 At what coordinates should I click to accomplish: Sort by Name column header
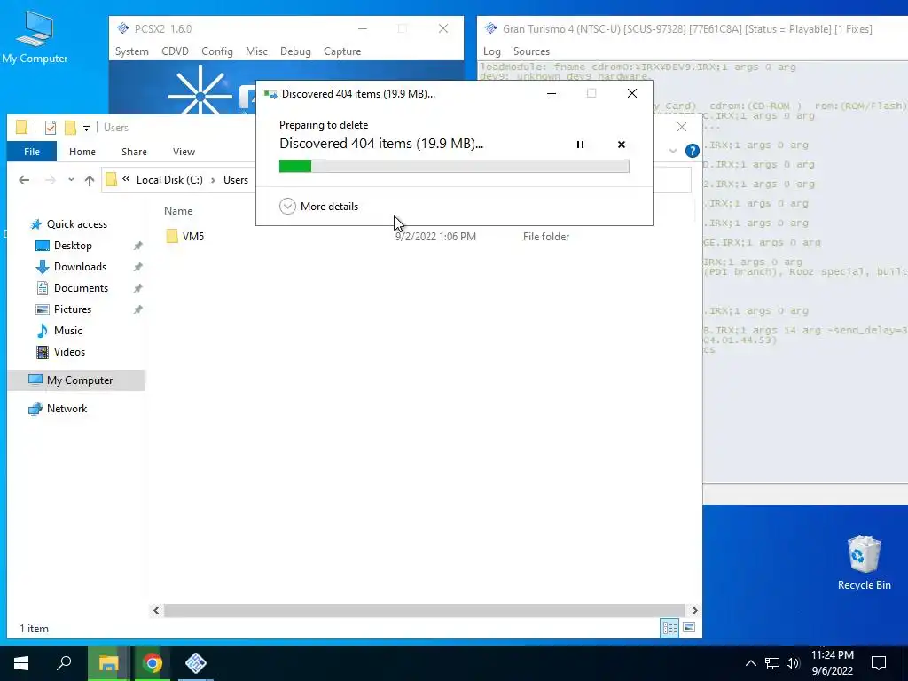click(178, 211)
